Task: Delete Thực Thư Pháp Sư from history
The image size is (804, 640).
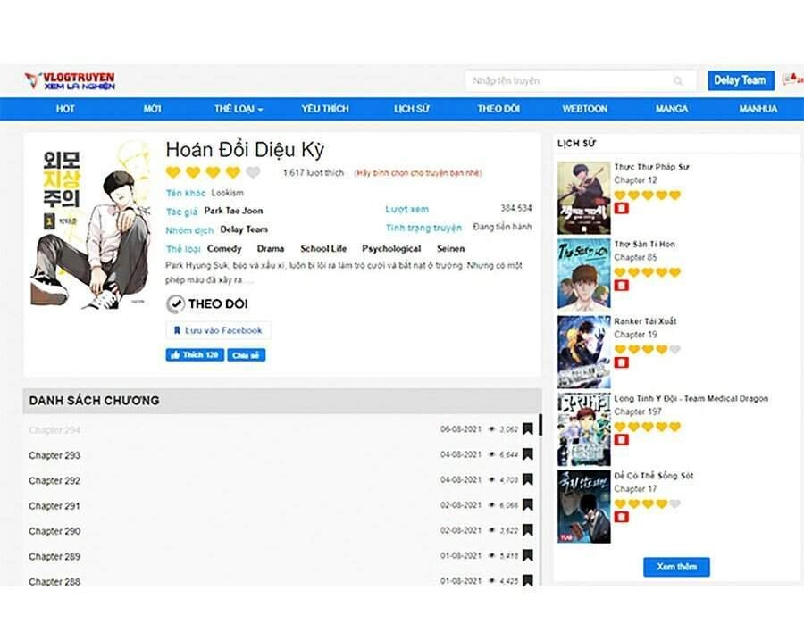Action: tap(622, 209)
